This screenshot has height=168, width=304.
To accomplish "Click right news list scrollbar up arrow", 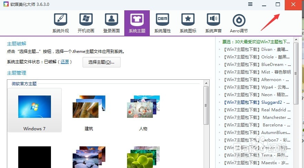I will pyautogui.click(x=296, y=40).
